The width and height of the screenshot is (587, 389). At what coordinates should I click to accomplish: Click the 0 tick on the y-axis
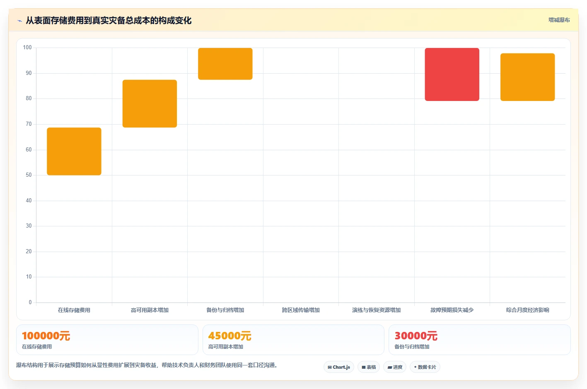pyautogui.click(x=30, y=303)
